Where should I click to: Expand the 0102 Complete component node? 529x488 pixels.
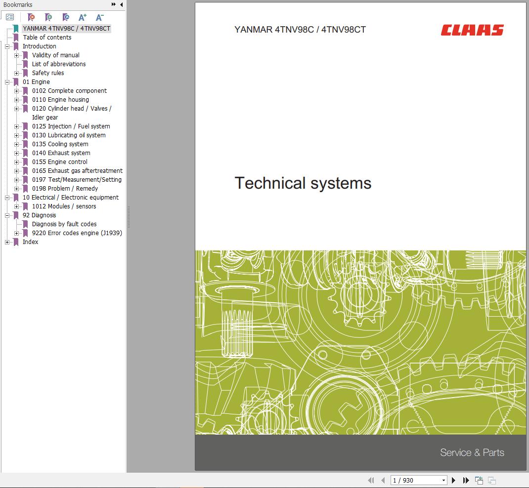(16, 91)
